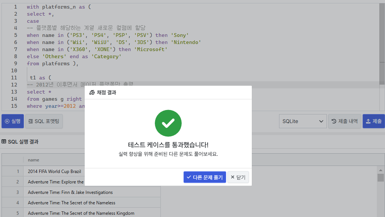Click code line containing 'Sony'
Viewport: 385px width, 217px height.
tap(108, 35)
